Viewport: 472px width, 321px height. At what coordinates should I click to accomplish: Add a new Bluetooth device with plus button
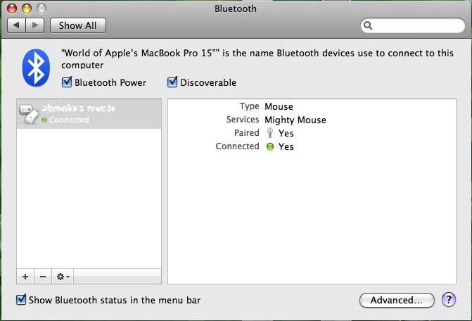tap(25, 277)
